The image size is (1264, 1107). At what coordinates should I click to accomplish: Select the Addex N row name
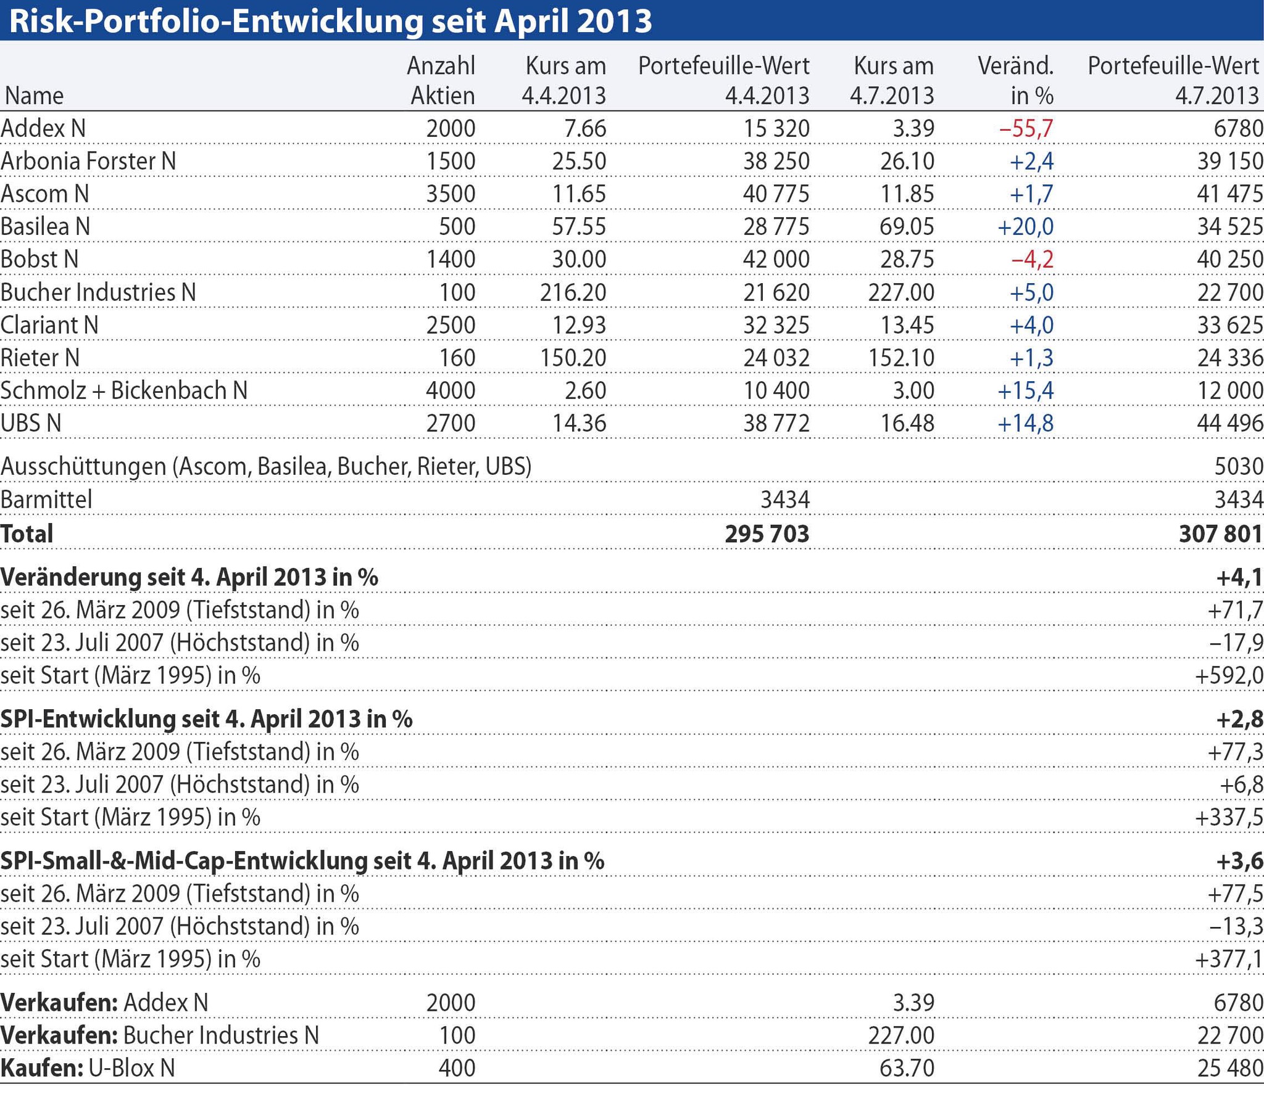click(43, 128)
